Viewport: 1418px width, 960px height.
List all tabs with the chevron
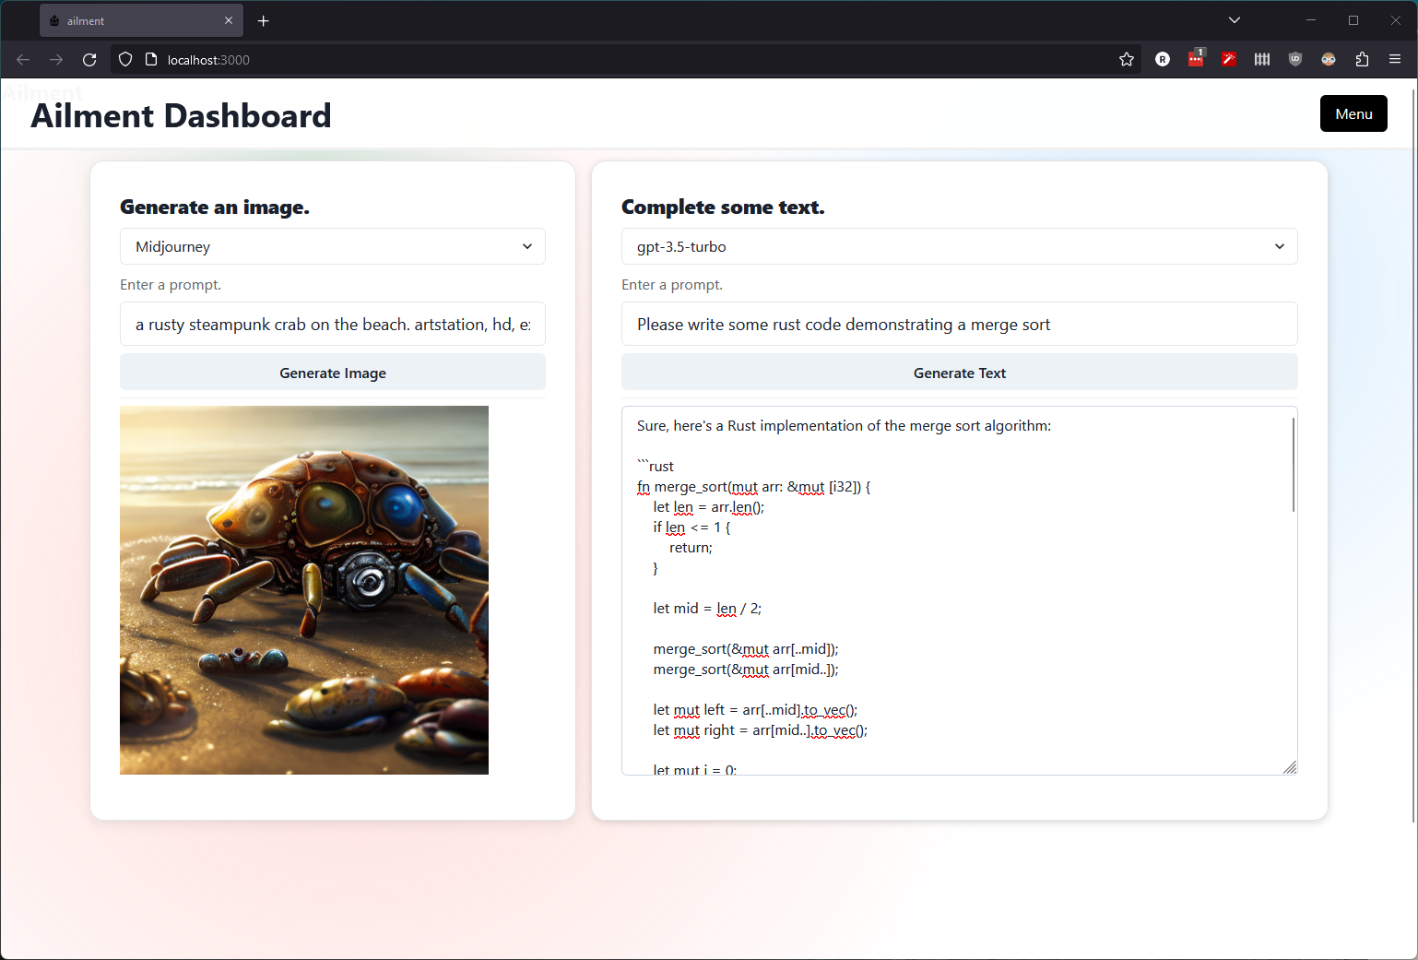pos(1235,20)
